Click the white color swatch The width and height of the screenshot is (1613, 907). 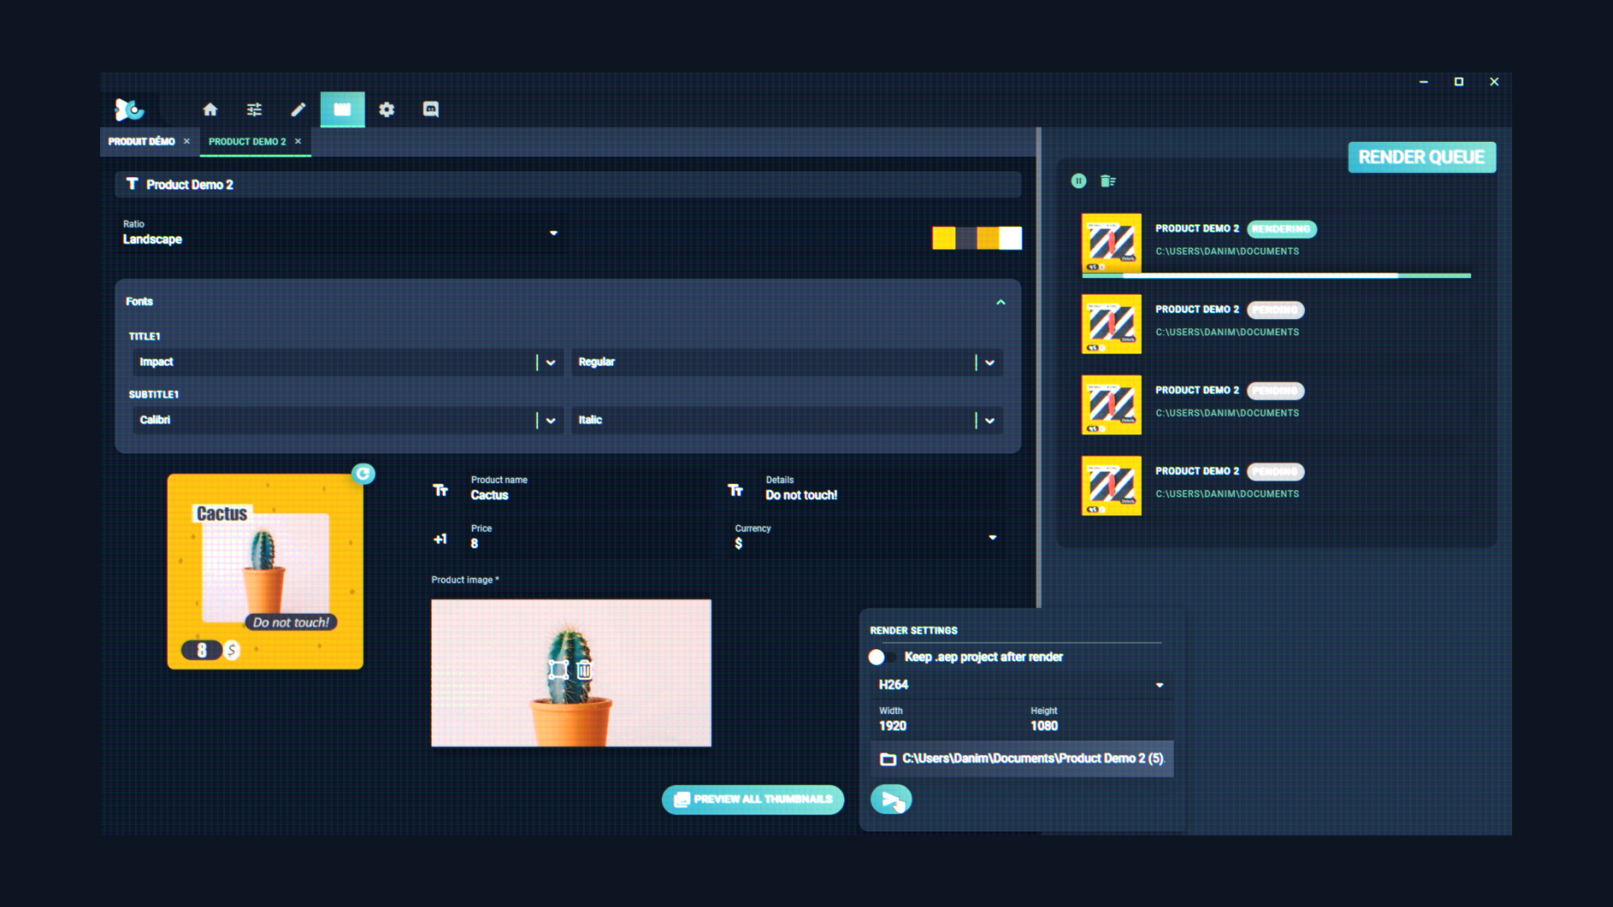[1011, 239]
